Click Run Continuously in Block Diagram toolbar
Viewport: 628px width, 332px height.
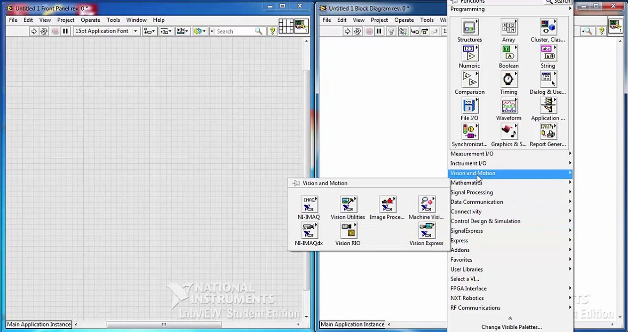pos(358,31)
